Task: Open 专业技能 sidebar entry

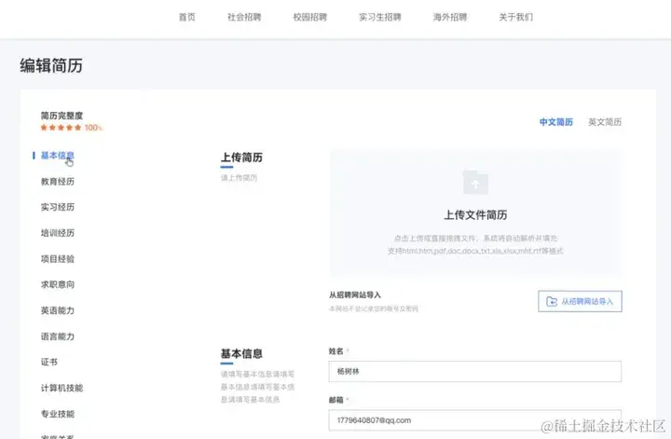Action: point(58,414)
